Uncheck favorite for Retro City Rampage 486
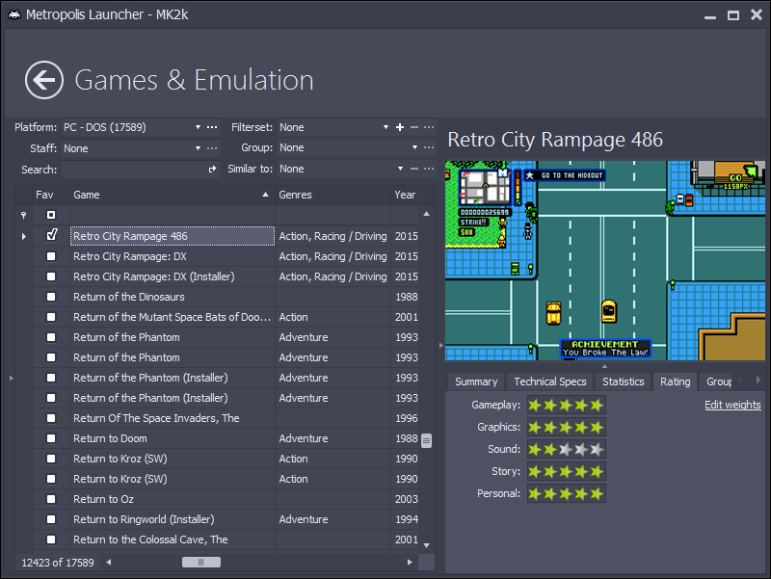The height and width of the screenshot is (579, 771). (x=51, y=235)
